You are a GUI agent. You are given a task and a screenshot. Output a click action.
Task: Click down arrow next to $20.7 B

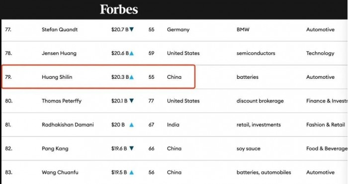(132, 29)
